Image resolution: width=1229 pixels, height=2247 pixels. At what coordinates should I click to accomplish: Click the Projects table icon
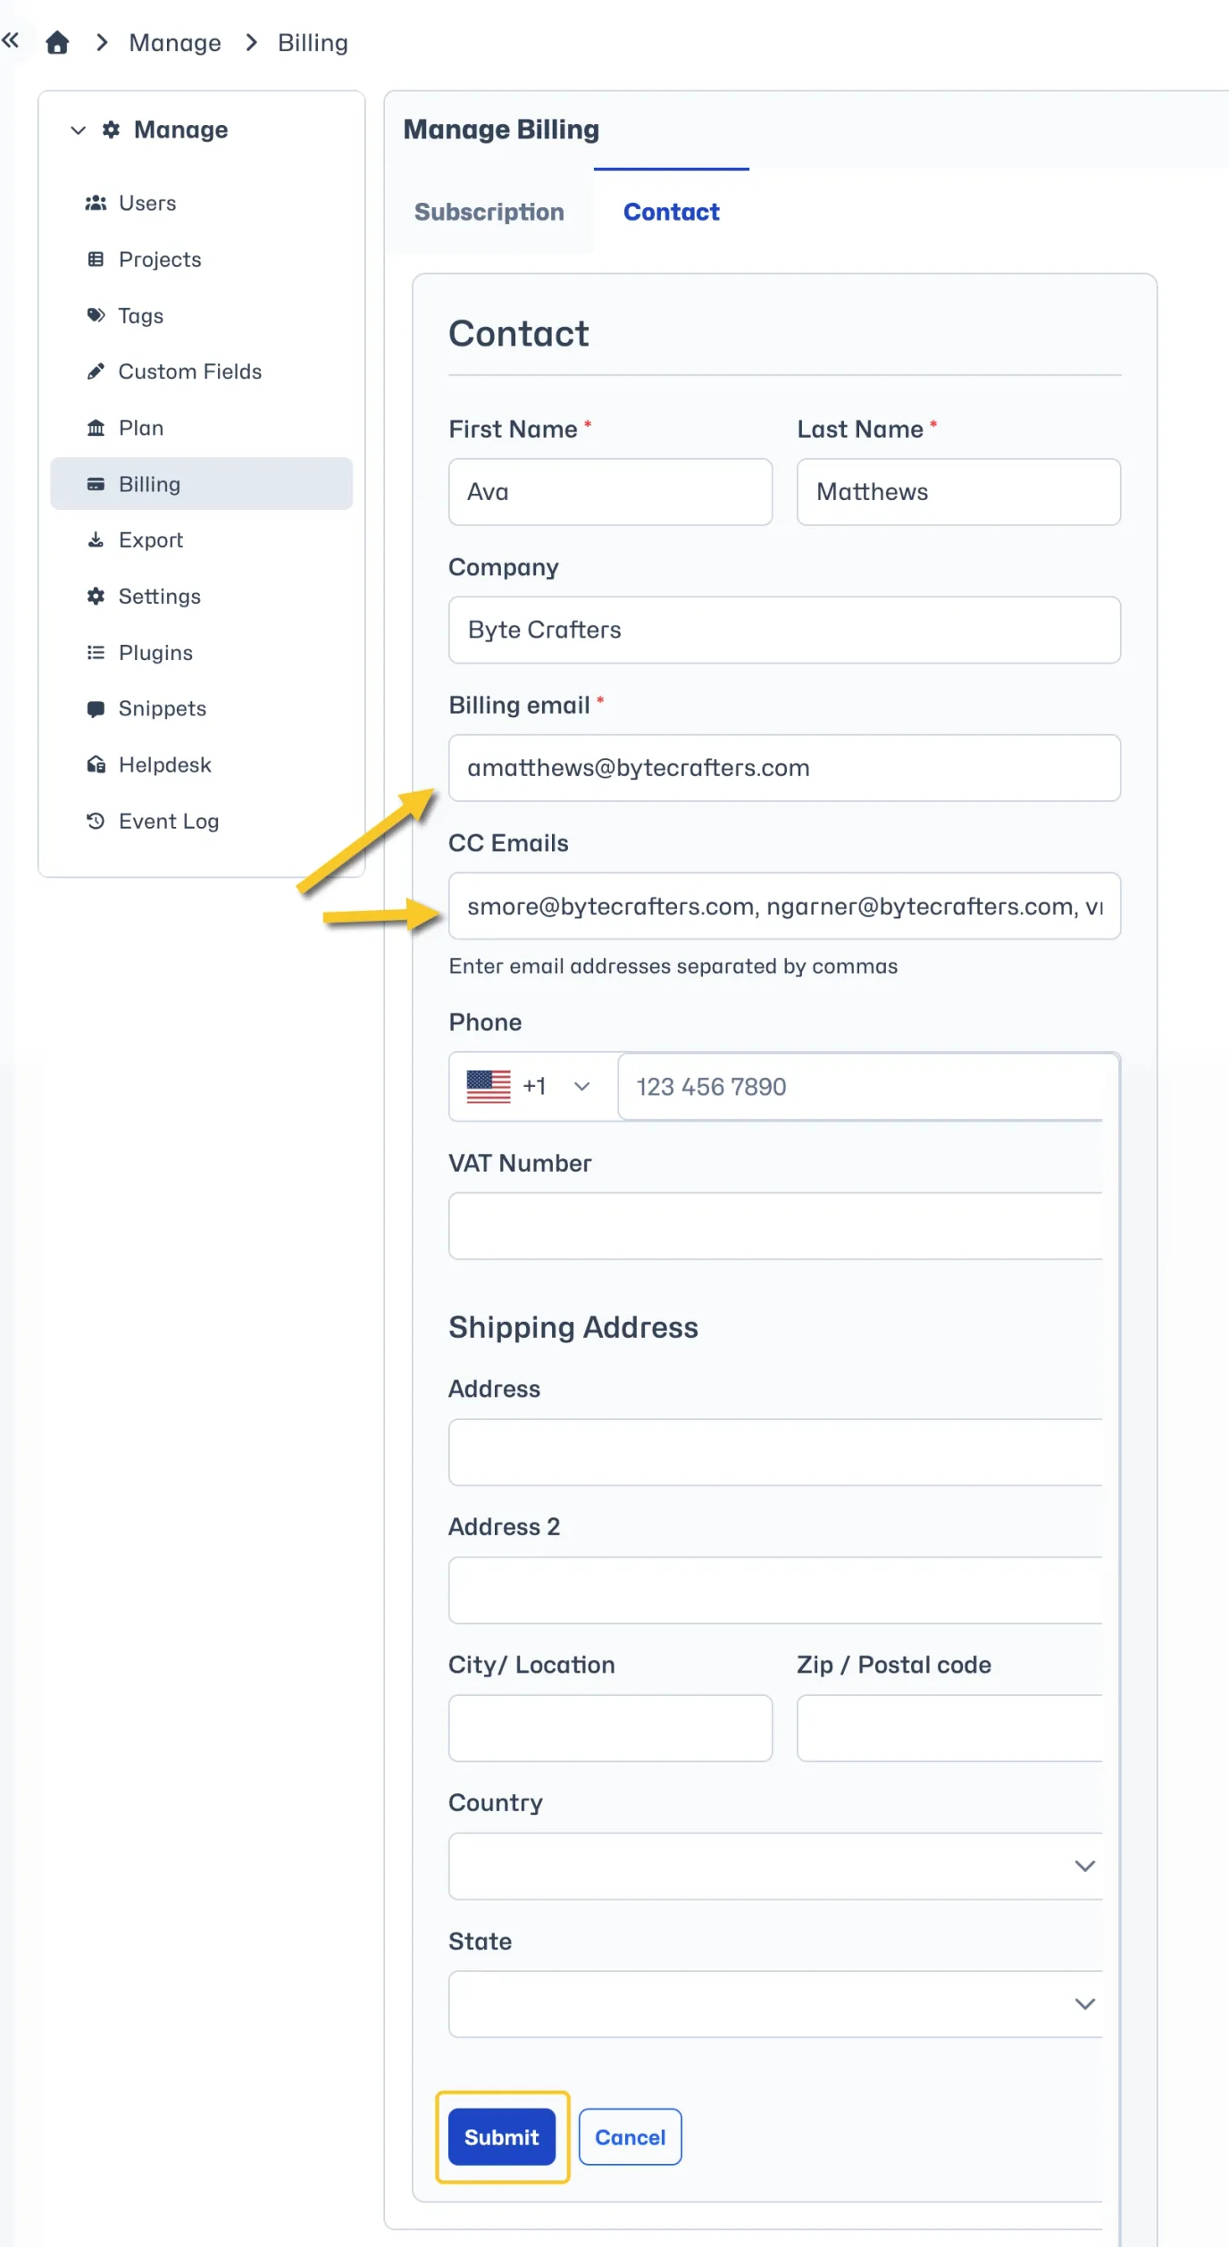click(x=96, y=259)
